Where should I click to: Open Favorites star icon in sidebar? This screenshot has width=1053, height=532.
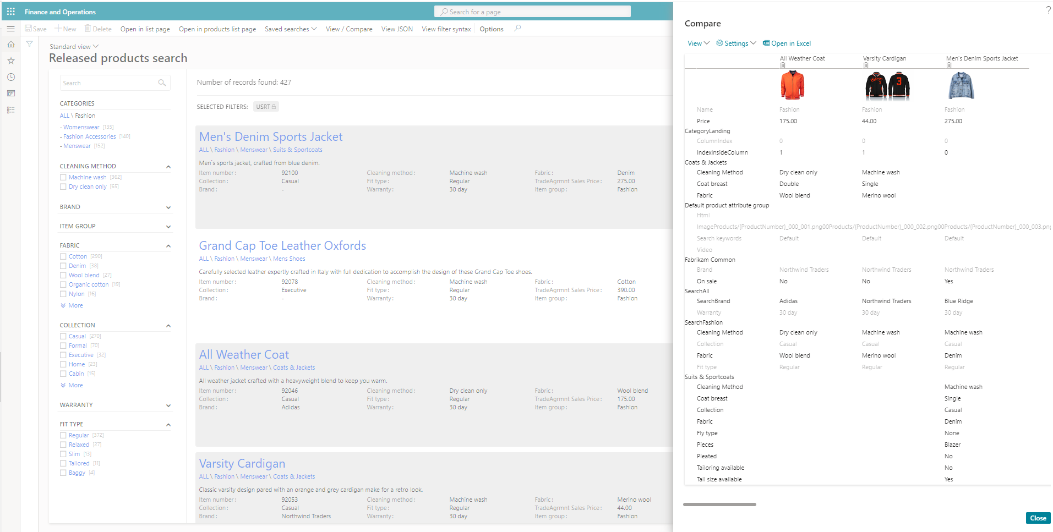10,61
